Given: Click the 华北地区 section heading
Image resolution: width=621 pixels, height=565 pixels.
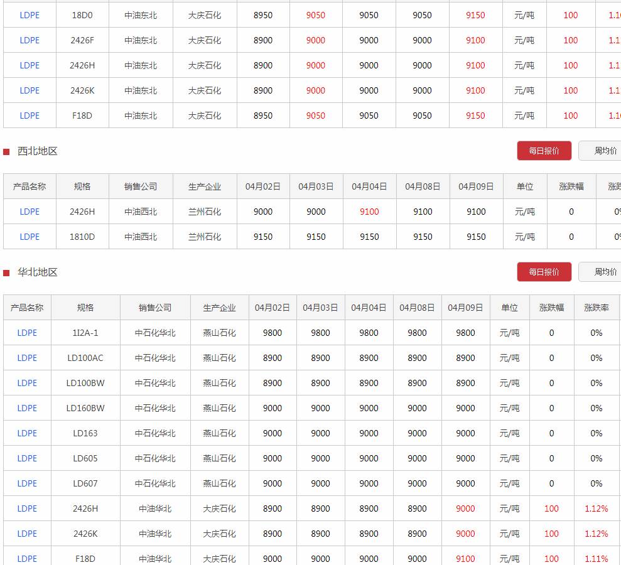Looking at the screenshot, I should (x=38, y=272).
